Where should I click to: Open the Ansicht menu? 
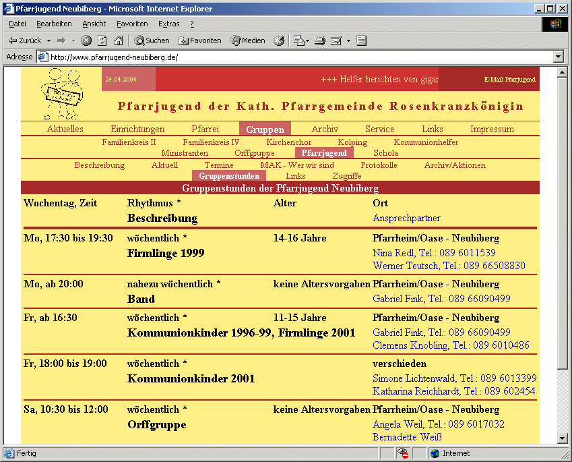coord(94,24)
